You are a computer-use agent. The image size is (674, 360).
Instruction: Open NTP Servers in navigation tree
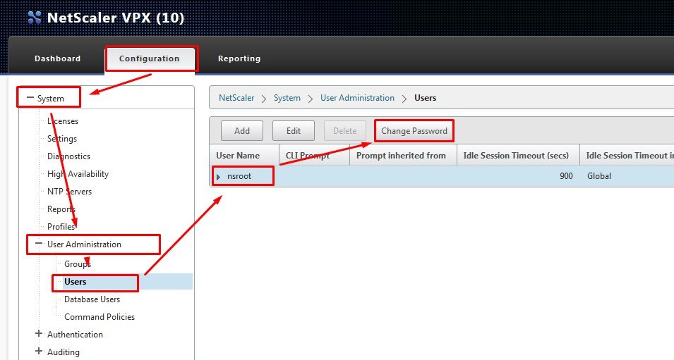69,192
